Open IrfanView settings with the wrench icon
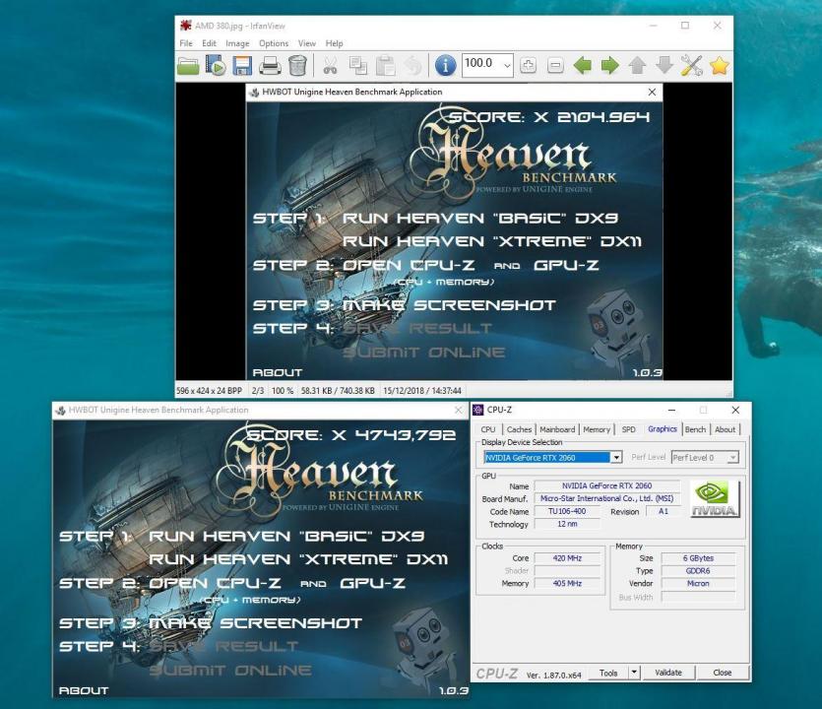 click(692, 66)
